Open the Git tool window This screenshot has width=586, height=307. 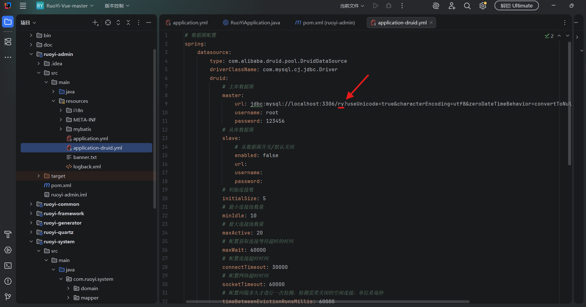[8, 297]
